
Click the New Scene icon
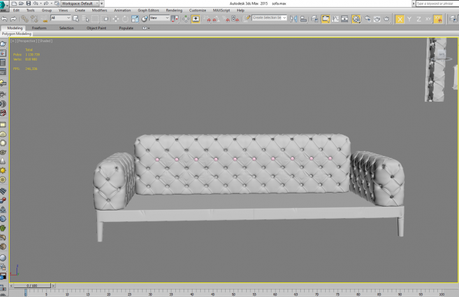coord(14,4)
